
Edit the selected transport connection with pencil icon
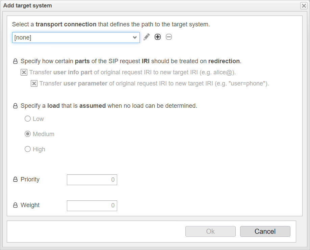(x=147, y=37)
